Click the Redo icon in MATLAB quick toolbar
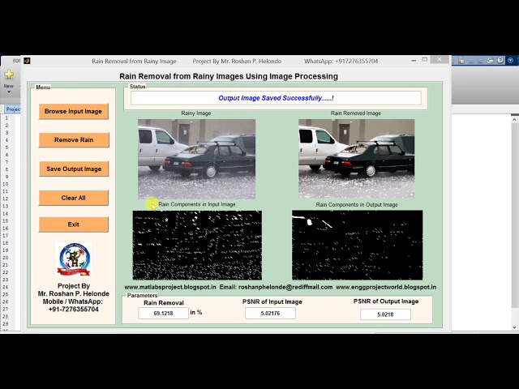 coord(480,61)
